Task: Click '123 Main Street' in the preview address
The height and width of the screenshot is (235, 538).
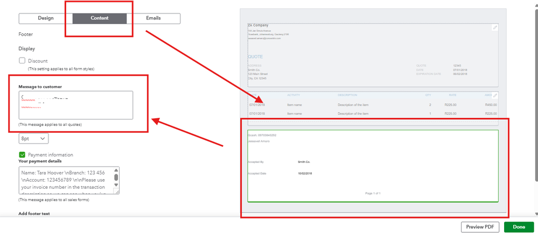Action: point(257,74)
